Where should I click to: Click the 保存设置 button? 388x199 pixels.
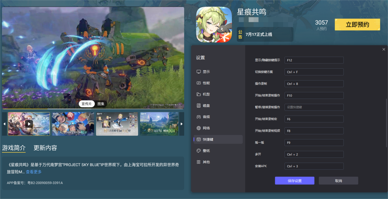coord(294,180)
